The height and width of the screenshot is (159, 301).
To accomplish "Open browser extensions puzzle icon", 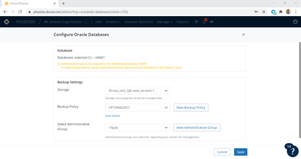I will click(281, 12).
